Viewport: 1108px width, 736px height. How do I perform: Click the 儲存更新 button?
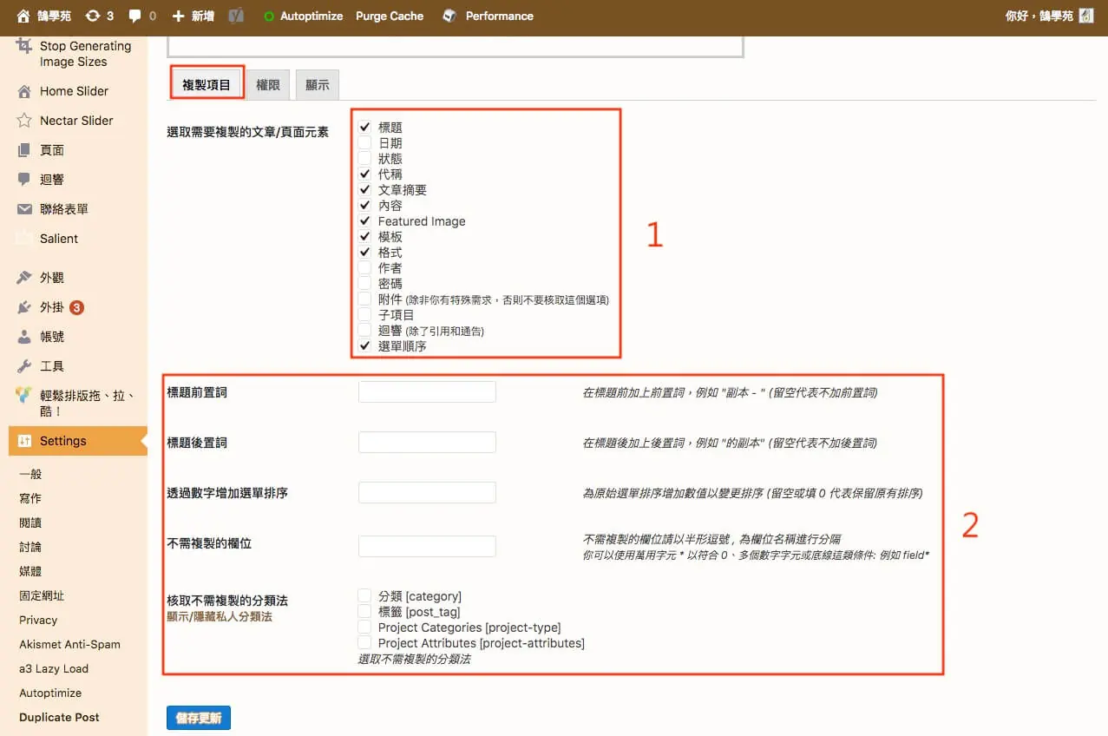[x=199, y=718]
